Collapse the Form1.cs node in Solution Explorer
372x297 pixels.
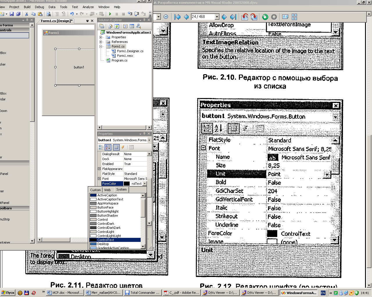[x=101, y=46]
